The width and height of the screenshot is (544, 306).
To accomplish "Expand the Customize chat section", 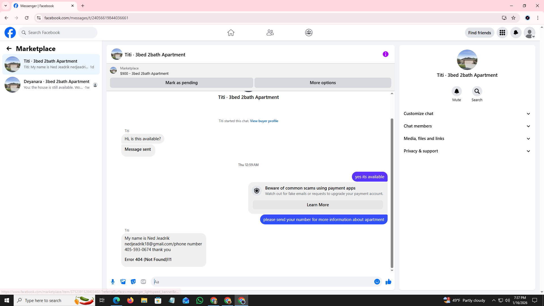I will [x=467, y=114].
